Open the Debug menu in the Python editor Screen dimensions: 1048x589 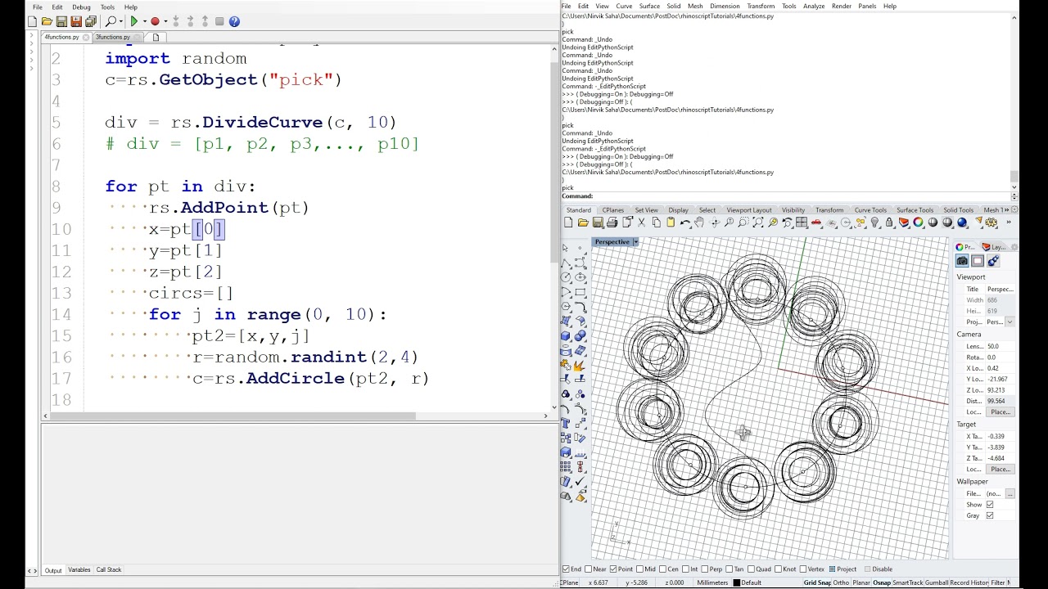pyautogui.click(x=81, y=7)
